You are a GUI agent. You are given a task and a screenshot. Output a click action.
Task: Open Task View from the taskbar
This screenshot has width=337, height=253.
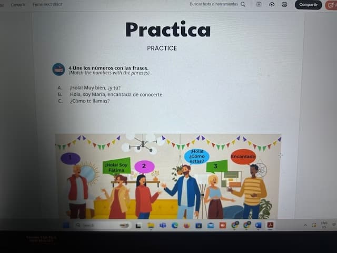pyautogui.click(x=138, y=226)
